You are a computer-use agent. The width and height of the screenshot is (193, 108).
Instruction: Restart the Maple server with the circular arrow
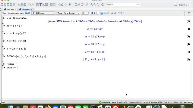click(82, 4)
